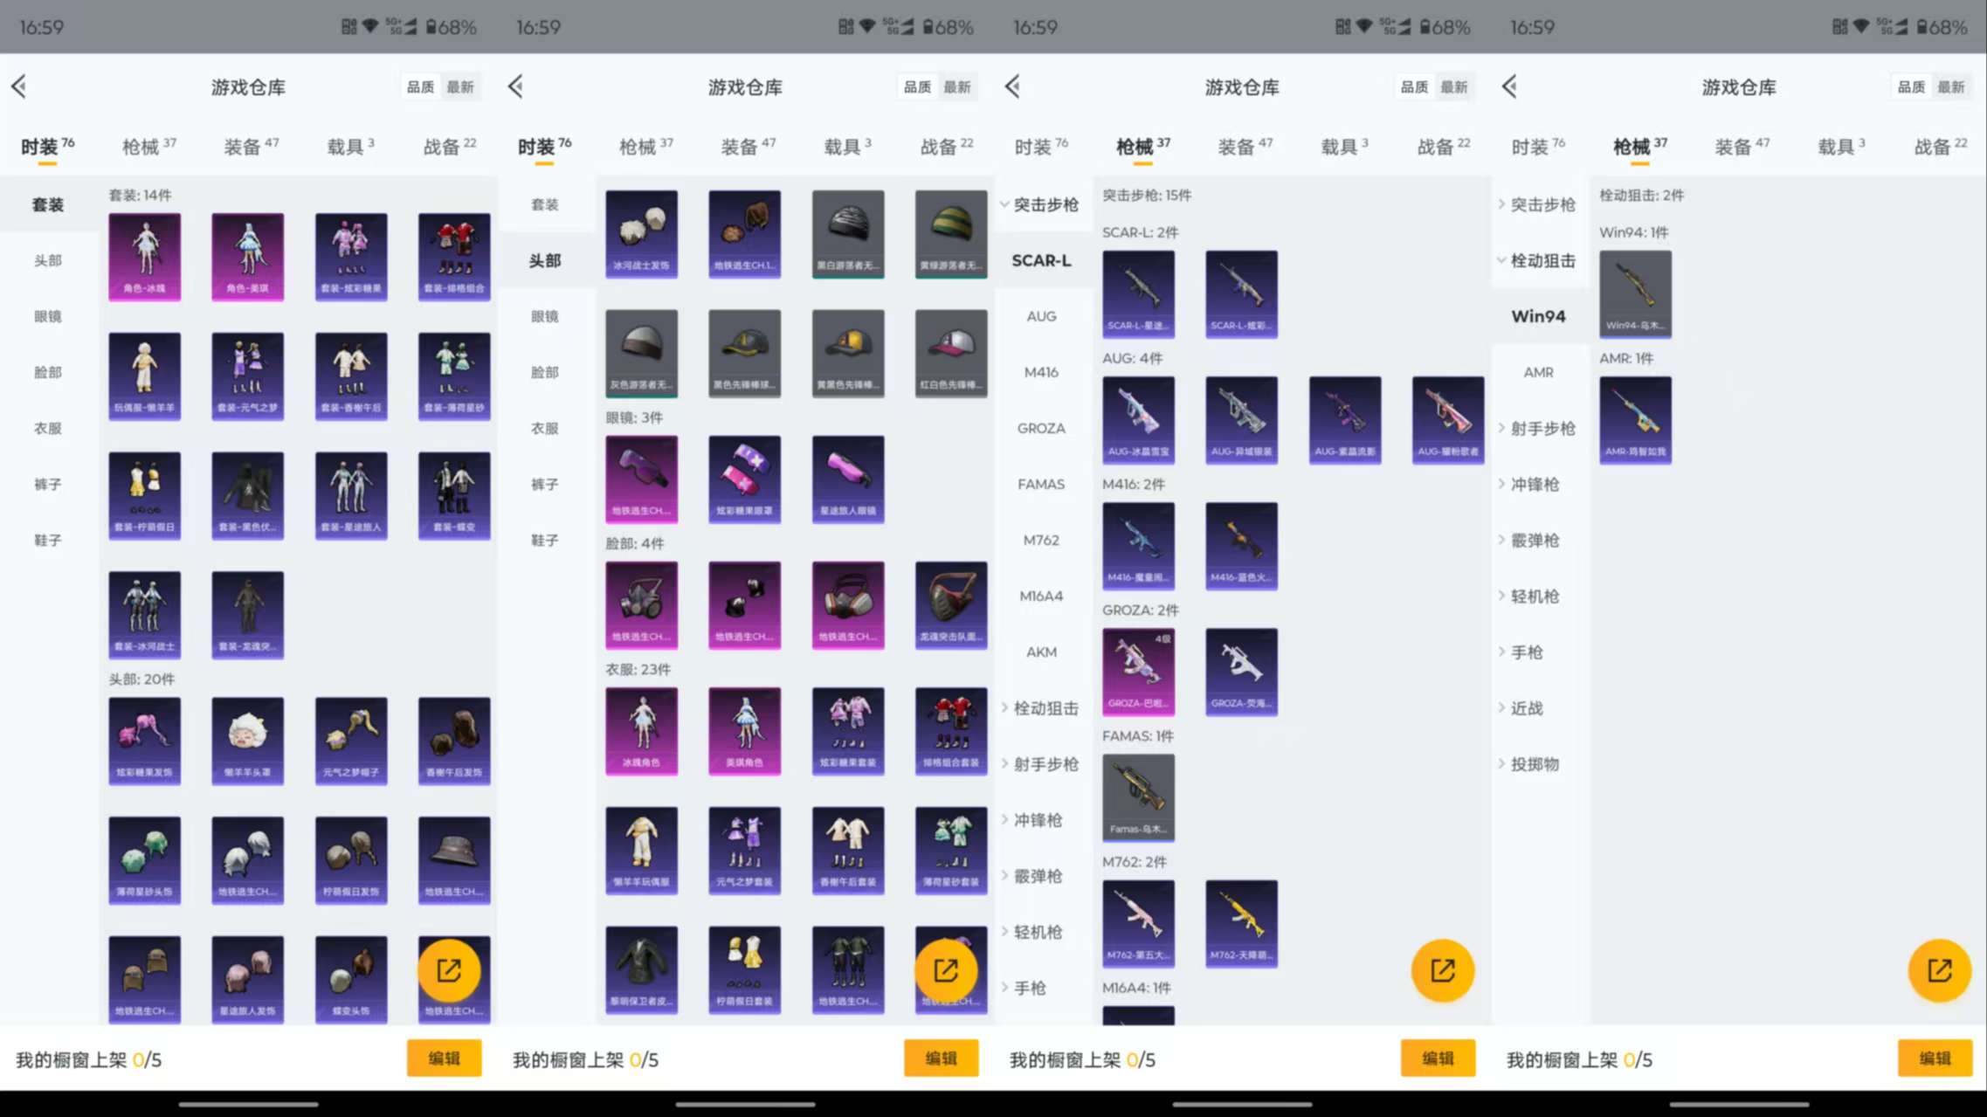
Task: Select the SCAR-L 星途 weapon skin thumbnail
Action: pyautogui.click(x=1138, y=294)
